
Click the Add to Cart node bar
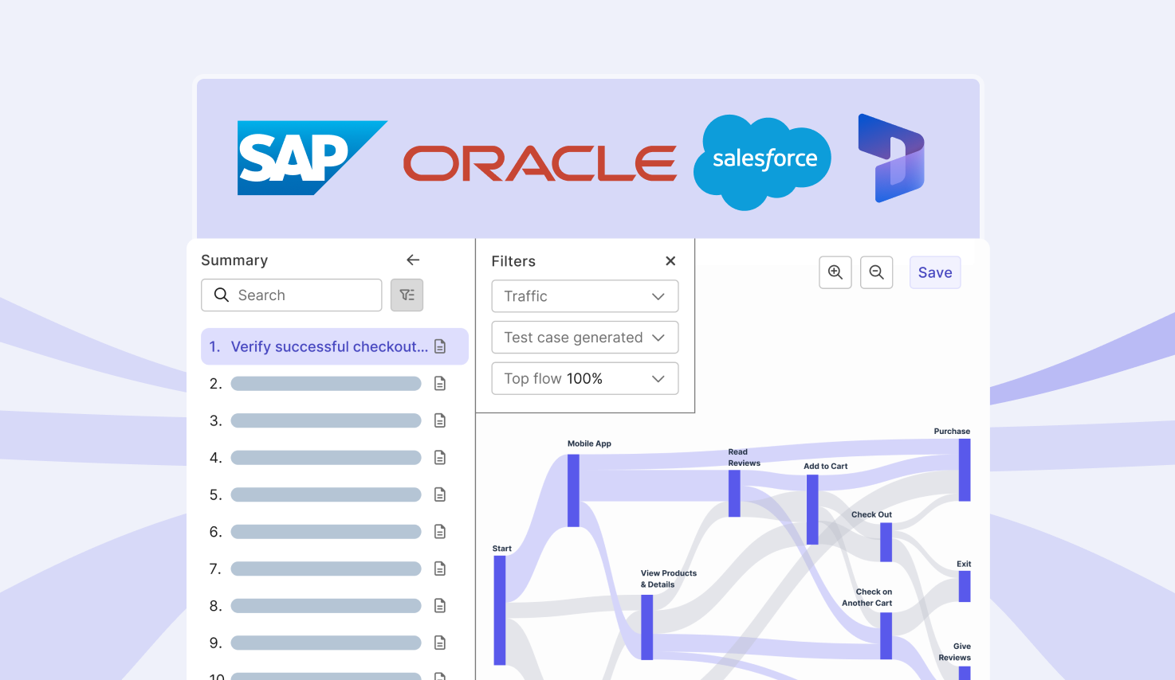pyautogui.click(x=812, y=510)
